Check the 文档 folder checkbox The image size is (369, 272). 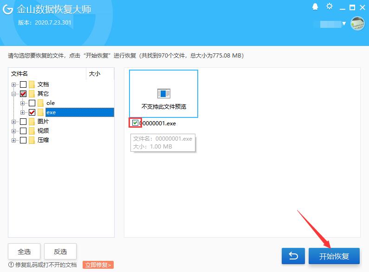click(x=23, y=84)
